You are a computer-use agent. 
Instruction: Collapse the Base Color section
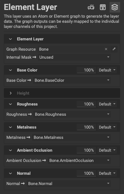[11, 70]
